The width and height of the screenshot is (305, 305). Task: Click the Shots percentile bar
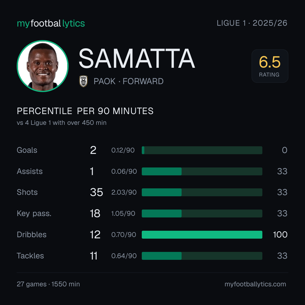coord(202,192)
